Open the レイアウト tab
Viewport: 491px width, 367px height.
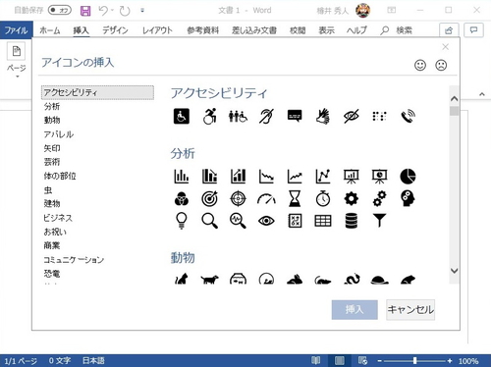point(157,30)
